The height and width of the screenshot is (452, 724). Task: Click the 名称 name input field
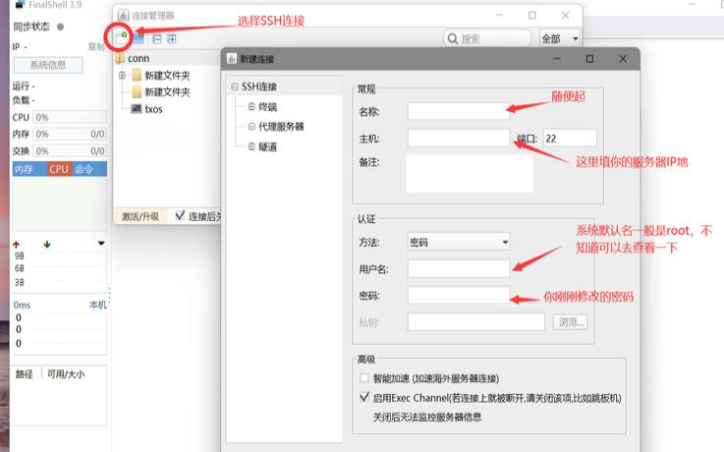[459, 111]
